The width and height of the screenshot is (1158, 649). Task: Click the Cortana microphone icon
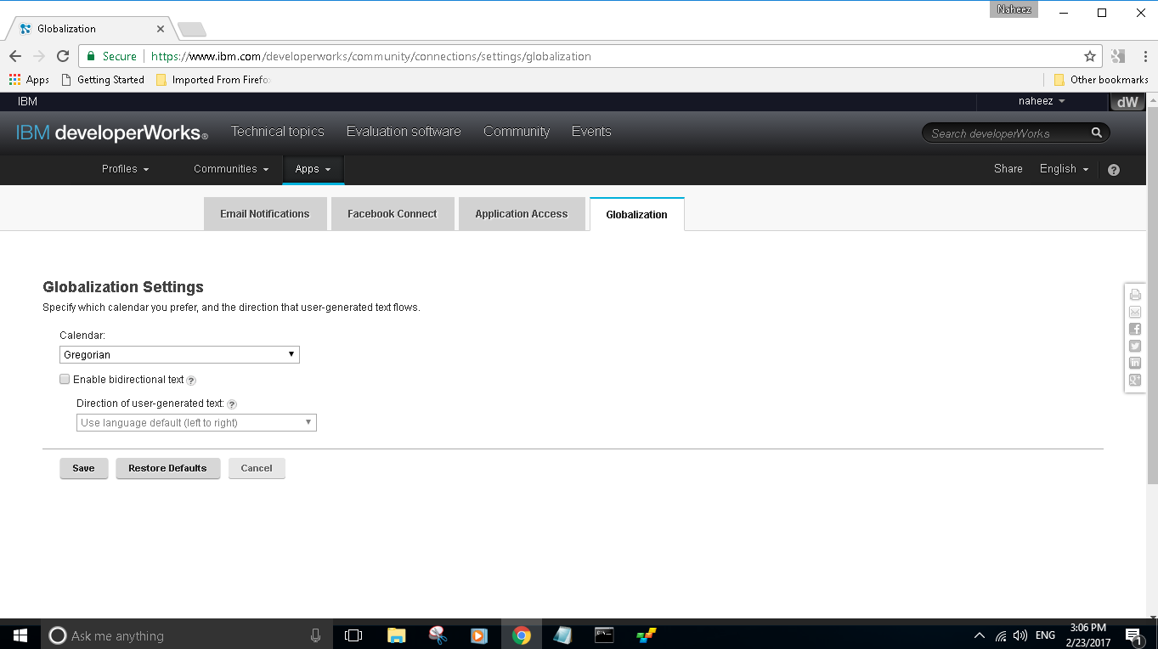(315, 635)
